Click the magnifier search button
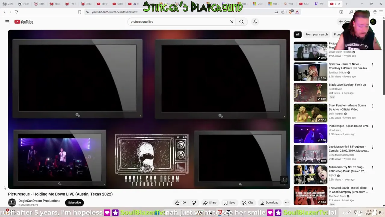 (241, 22)
